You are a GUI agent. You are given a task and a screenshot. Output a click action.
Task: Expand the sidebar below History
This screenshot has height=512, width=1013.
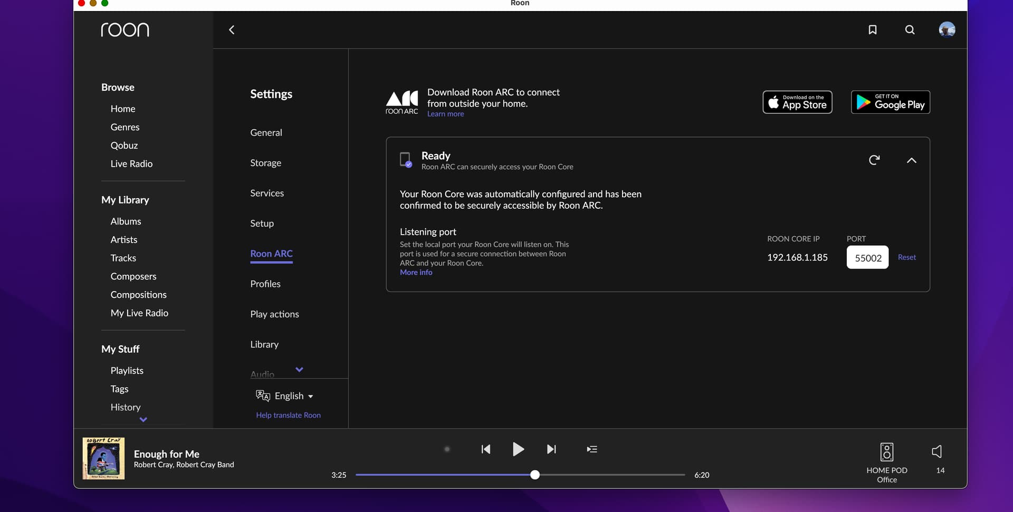pyautogui.click(x=143, y=420)
